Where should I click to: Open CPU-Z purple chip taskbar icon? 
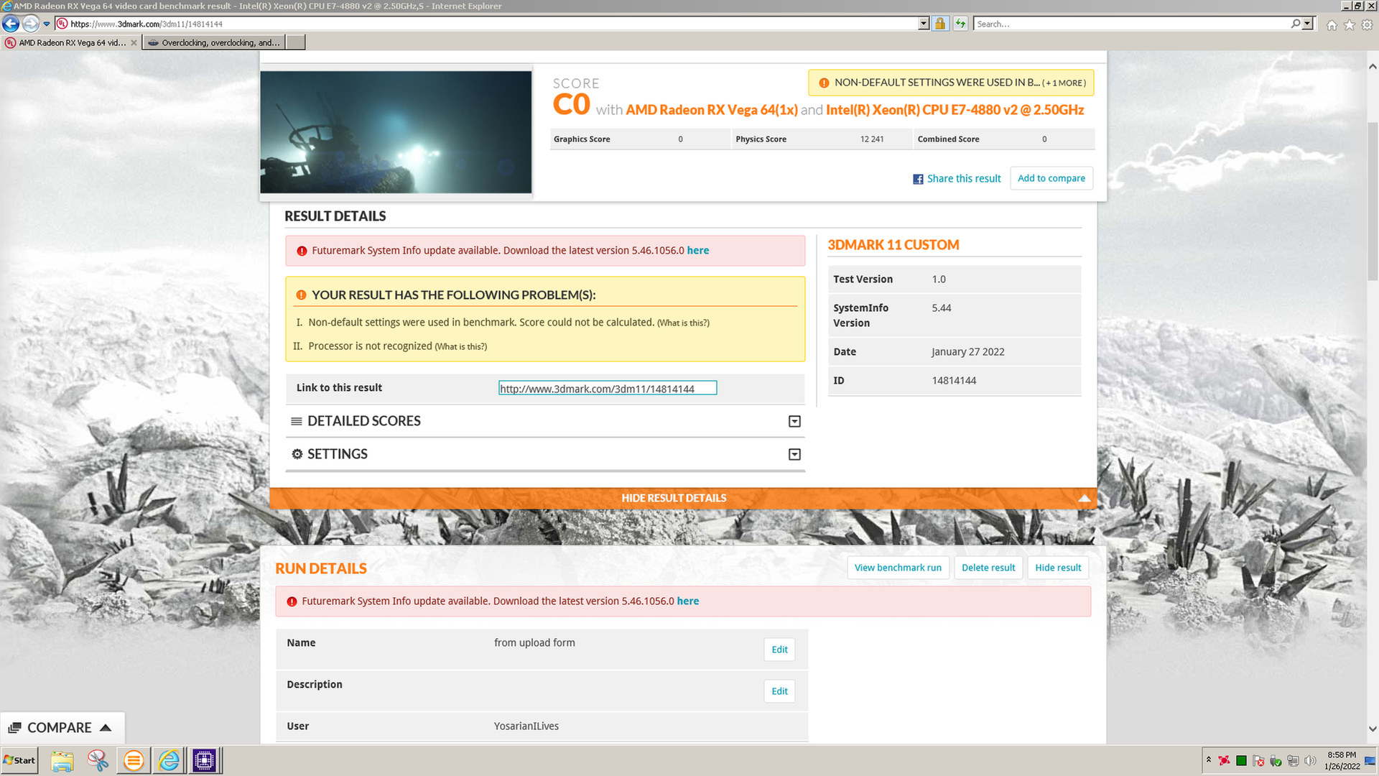click(x=205, y=760)
